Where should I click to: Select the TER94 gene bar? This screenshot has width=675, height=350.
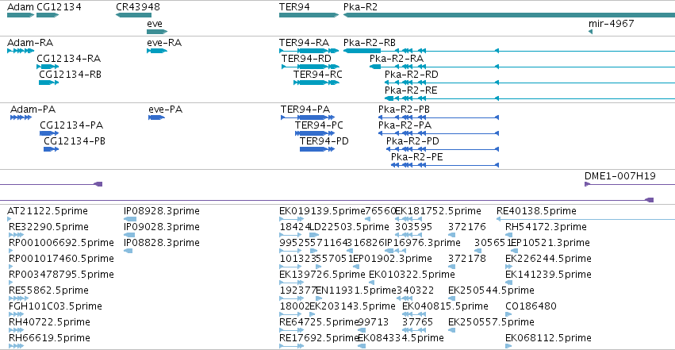click(x=309, y=15)
